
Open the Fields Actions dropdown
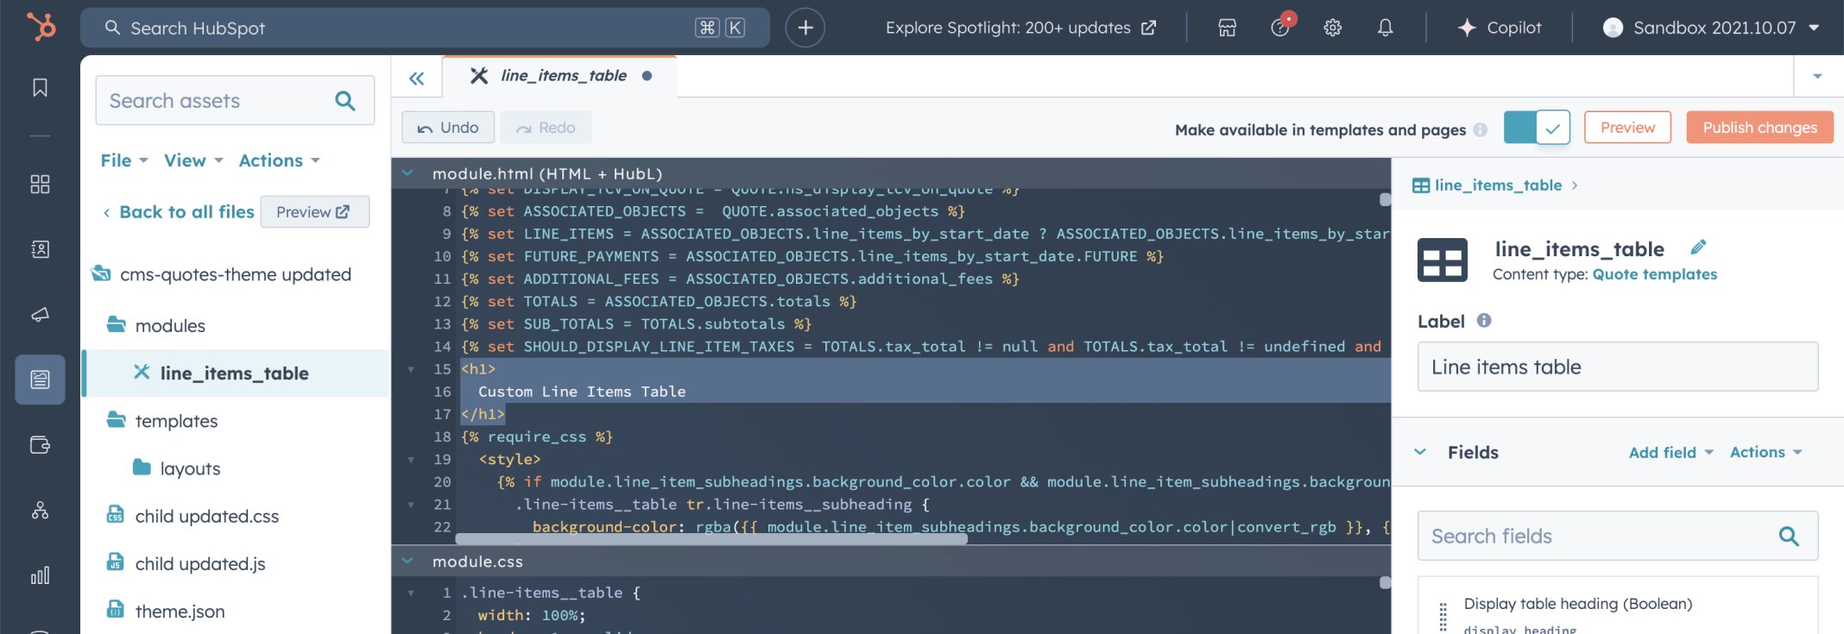pos(1765,452)
